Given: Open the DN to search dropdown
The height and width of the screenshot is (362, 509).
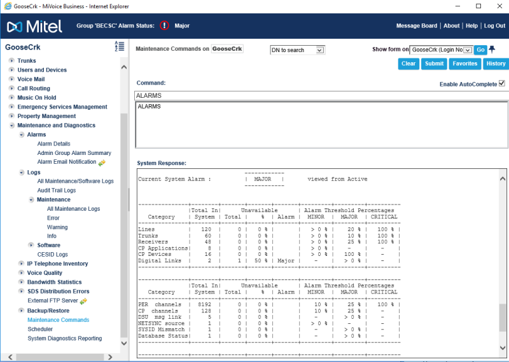Looking at the screenshot, I should (297, 50).
